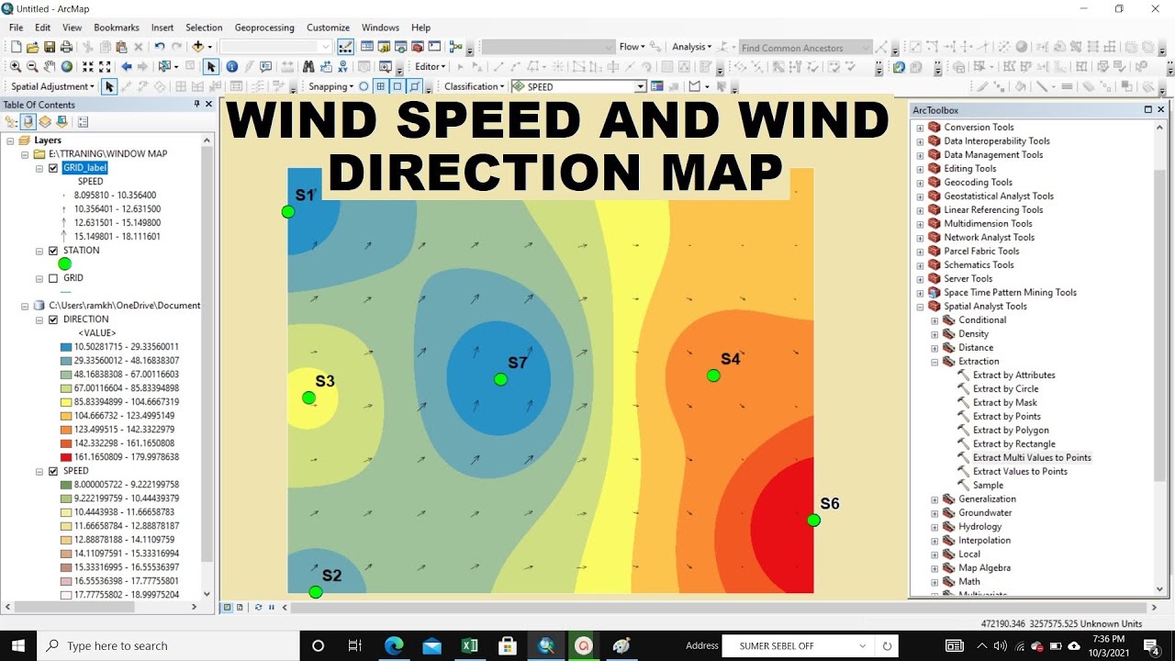
Task: Click the Interpolation toolset
Action: [984, 540]
